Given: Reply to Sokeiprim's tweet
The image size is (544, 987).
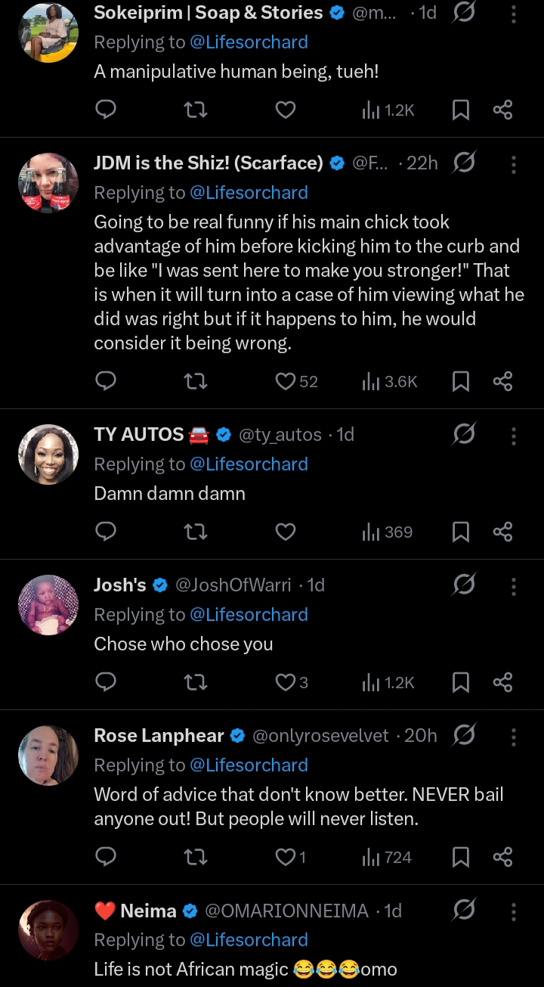Looking at the screenshot, I should (107, 110).
